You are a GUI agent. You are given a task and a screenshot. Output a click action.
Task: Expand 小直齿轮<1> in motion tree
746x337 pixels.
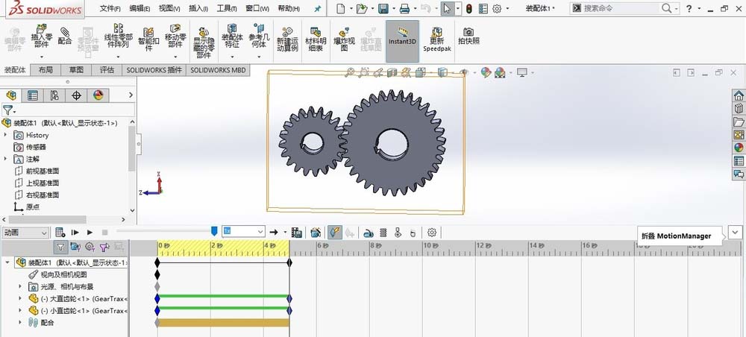20,310
